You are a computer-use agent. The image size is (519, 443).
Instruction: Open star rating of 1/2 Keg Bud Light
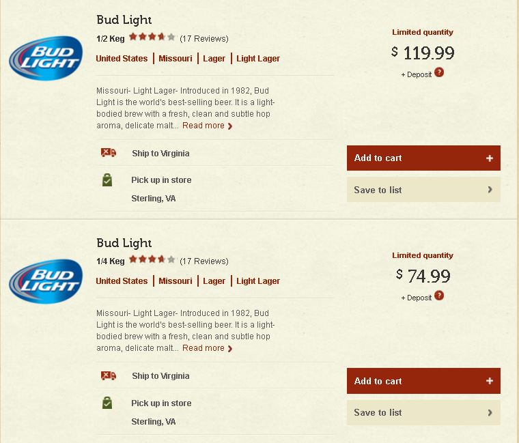coord(152,37)
